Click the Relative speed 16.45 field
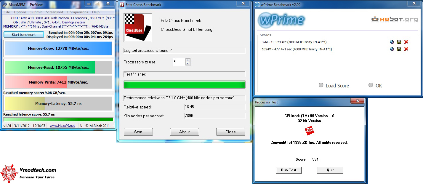The height and width of the screenshot is (184, 423). (215, 107)
